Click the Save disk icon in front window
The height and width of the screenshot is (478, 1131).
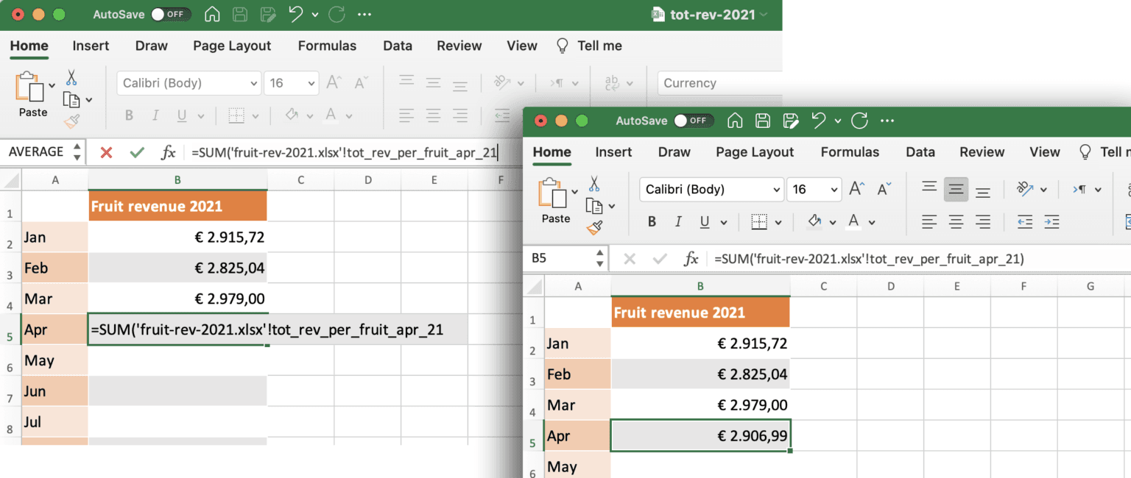(762, 121)
